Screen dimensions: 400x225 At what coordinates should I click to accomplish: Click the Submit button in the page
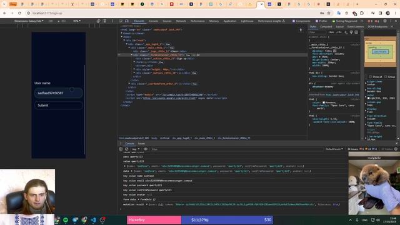coord(58,105)
